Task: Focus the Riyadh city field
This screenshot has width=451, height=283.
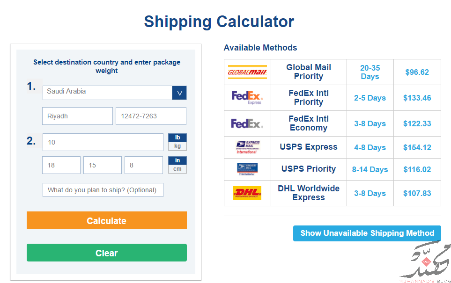Action: click(77, 116)
